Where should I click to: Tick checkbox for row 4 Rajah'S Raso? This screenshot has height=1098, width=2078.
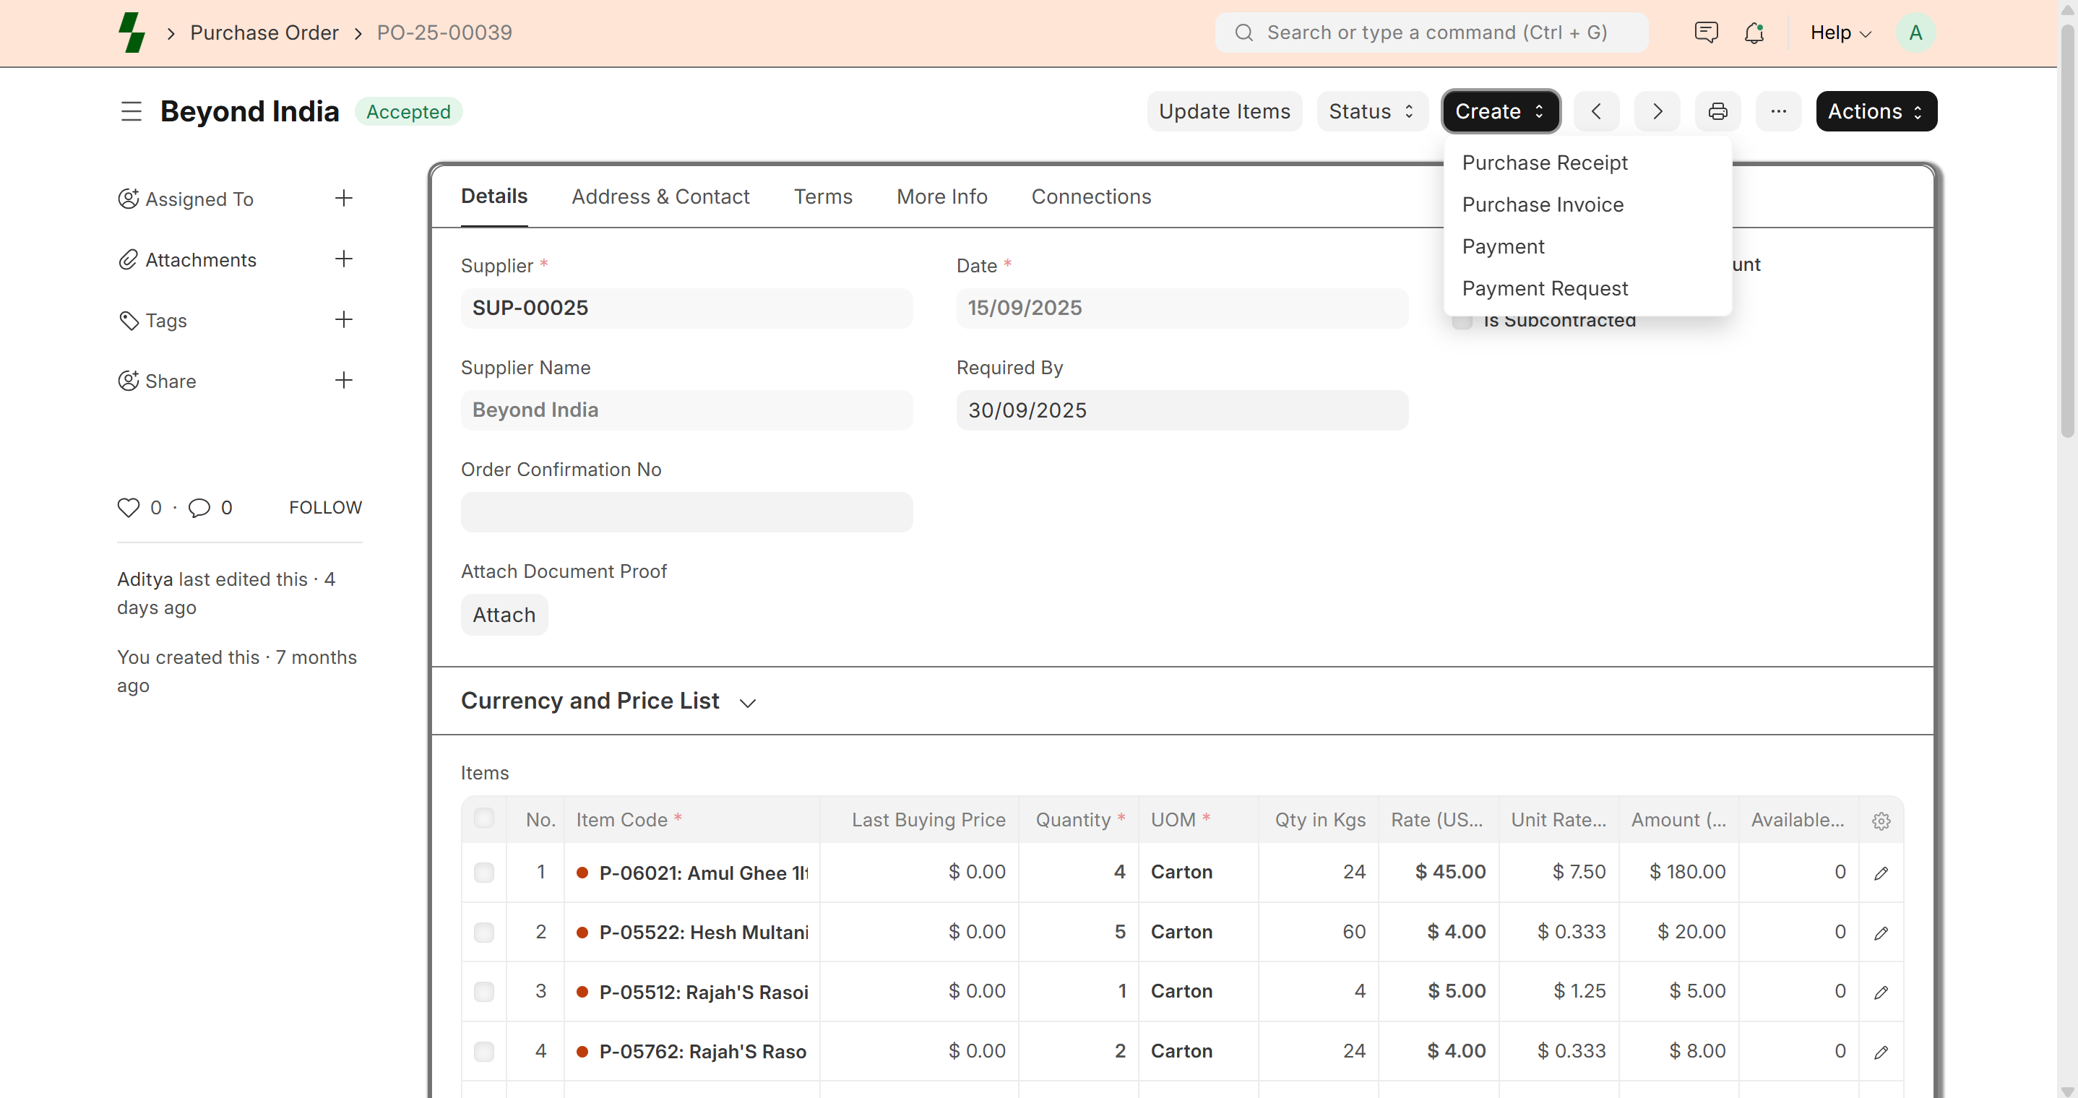(x=484, y=1051)
